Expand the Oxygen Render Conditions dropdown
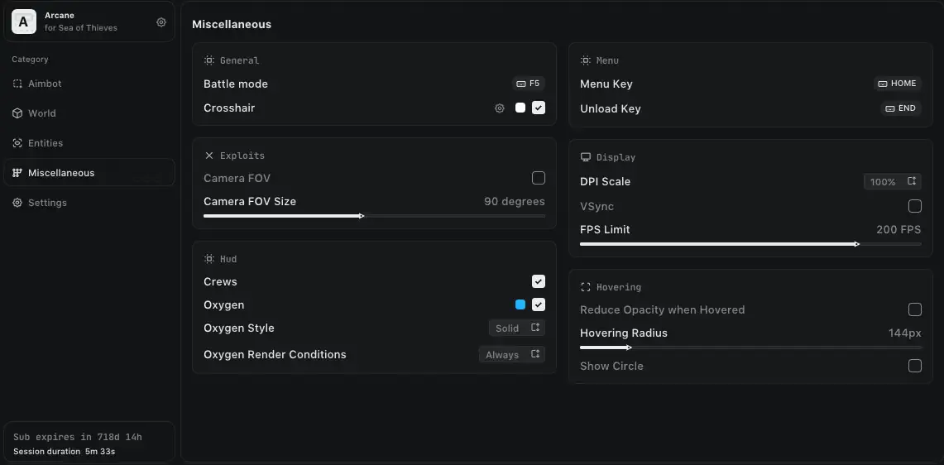Screen dimensions: 944x465 (x=512, y=355)
